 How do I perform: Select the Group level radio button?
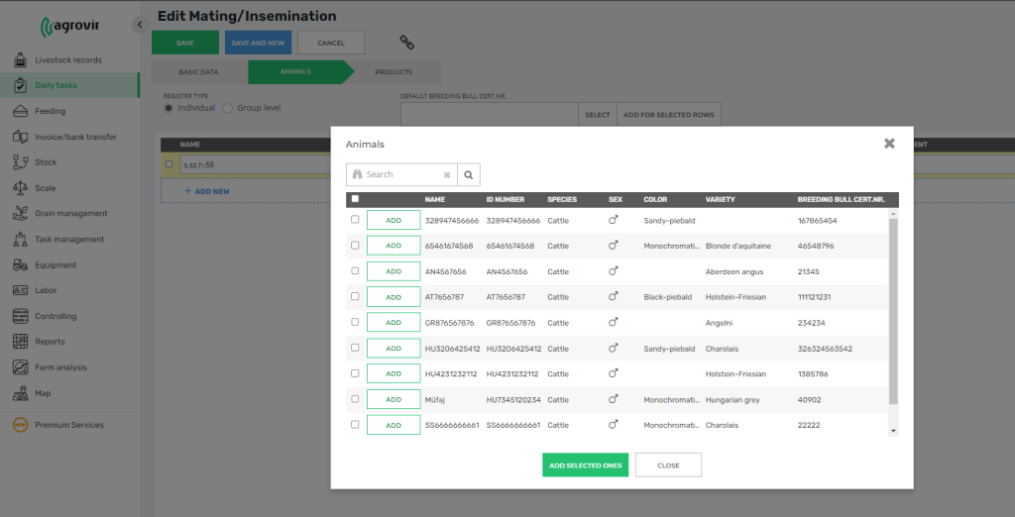click(228, 108)
